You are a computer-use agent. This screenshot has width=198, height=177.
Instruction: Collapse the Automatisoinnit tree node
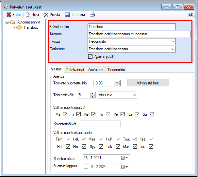click(7, 22)
